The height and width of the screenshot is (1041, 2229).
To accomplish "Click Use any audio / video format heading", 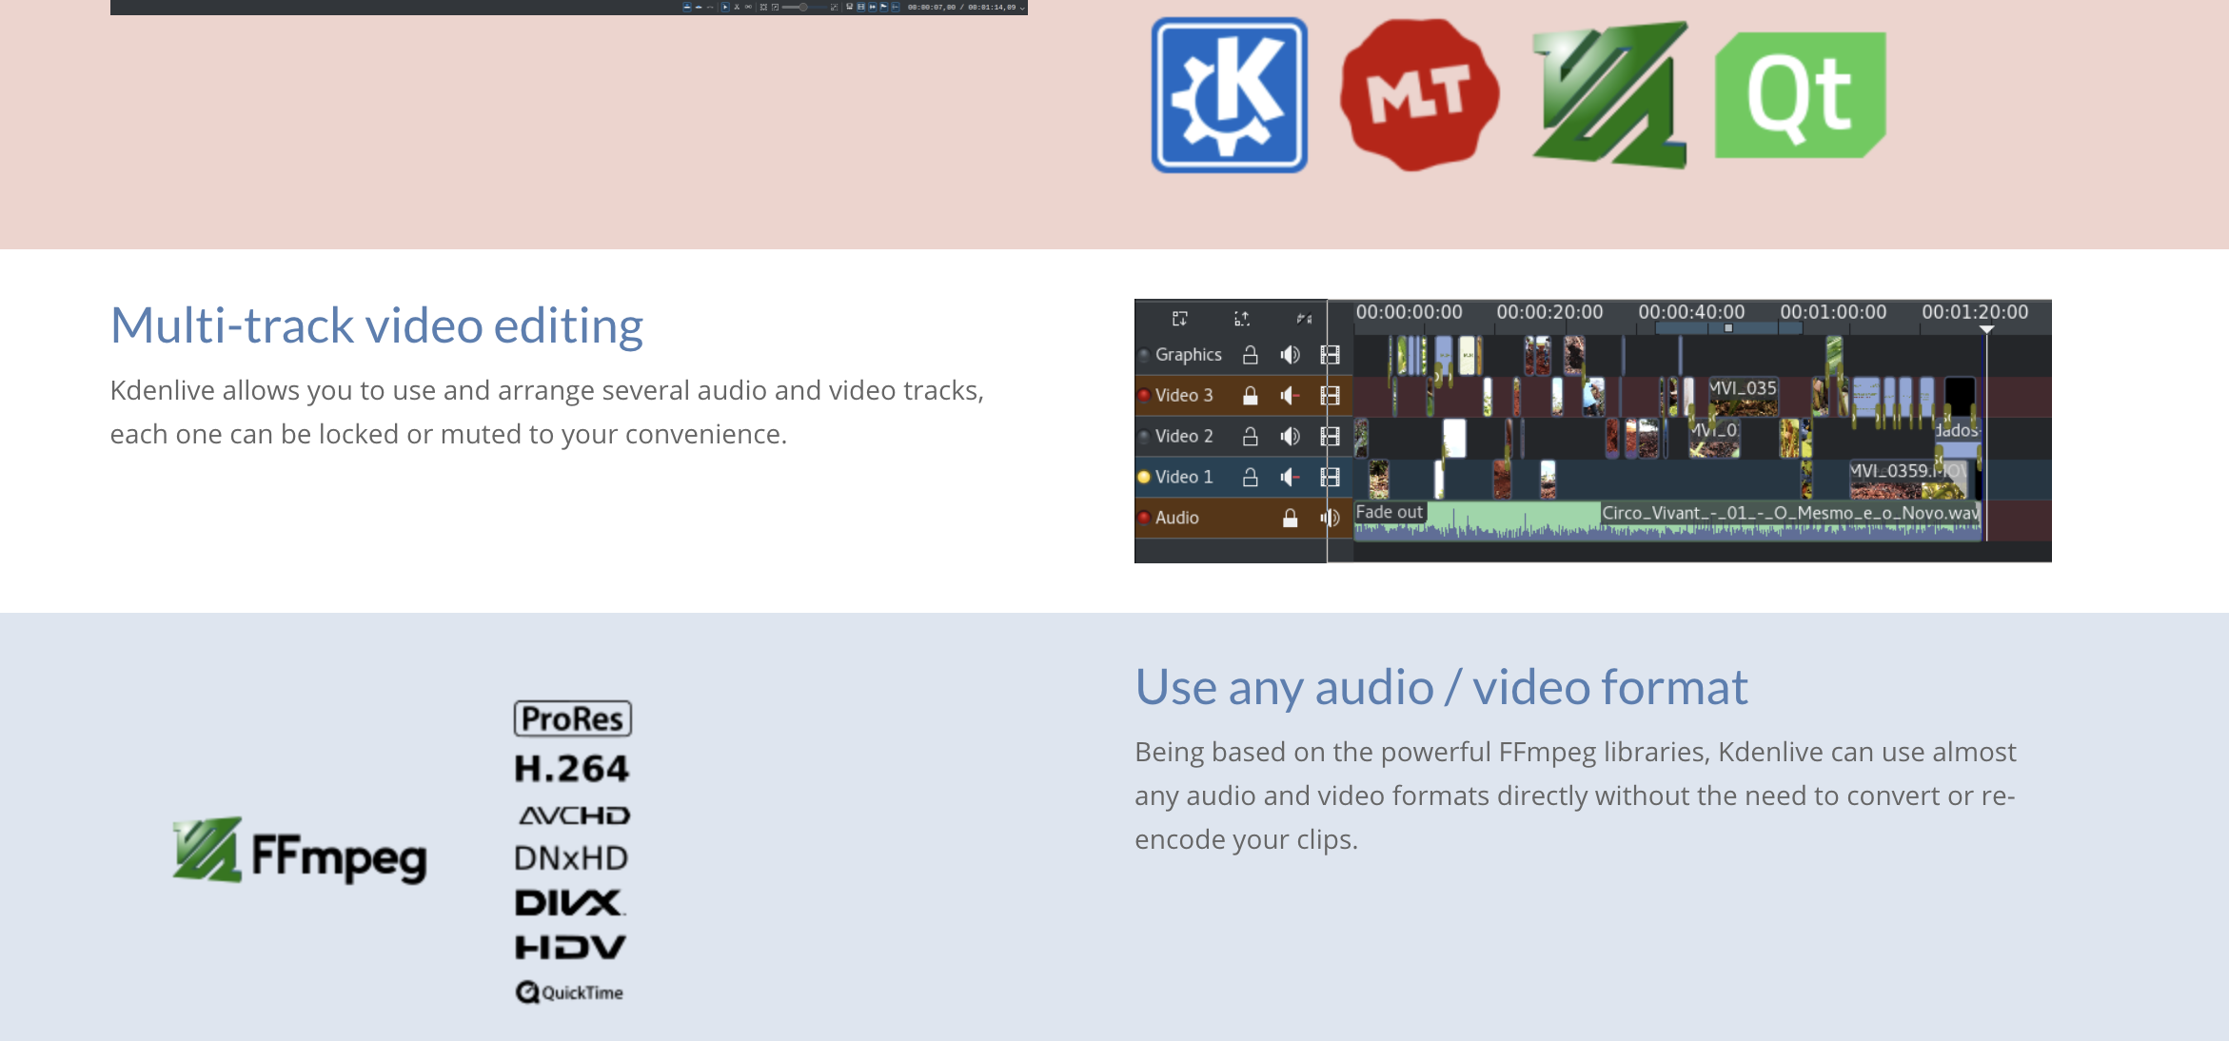I will coord(1441,687).
